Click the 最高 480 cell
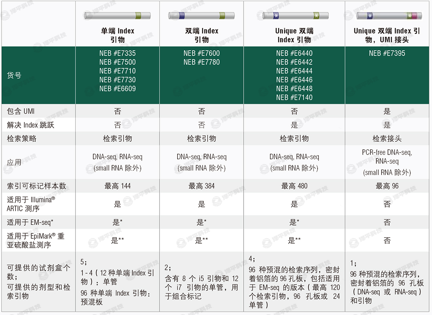Screen dimensions: 432x315 tap(294, 186)
